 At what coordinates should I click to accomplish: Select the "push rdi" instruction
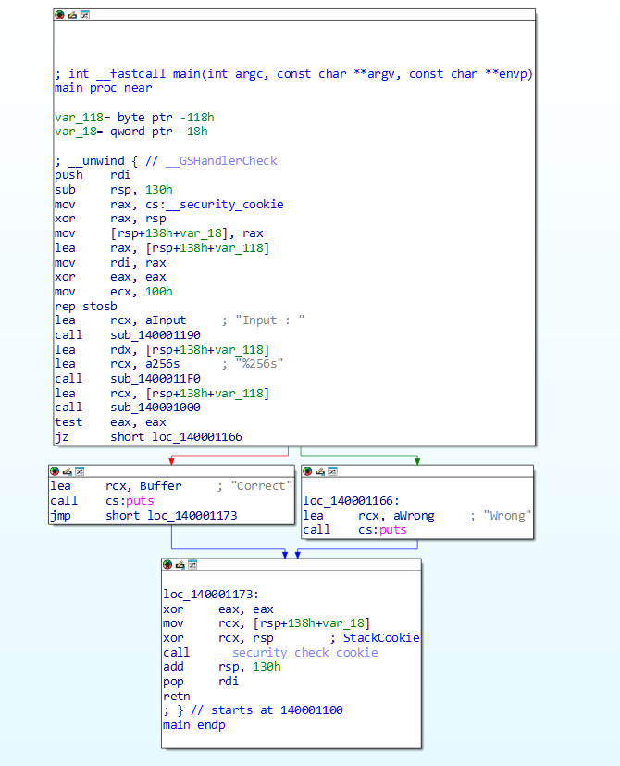[93, 175]
